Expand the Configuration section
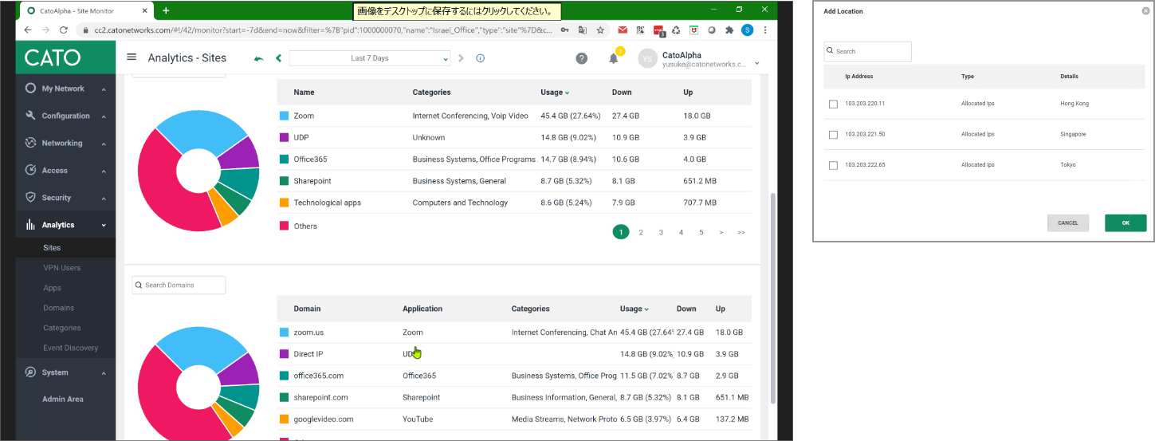This screenshot has height=441, width=1155. pyautogui.click(x=104, y=116)
